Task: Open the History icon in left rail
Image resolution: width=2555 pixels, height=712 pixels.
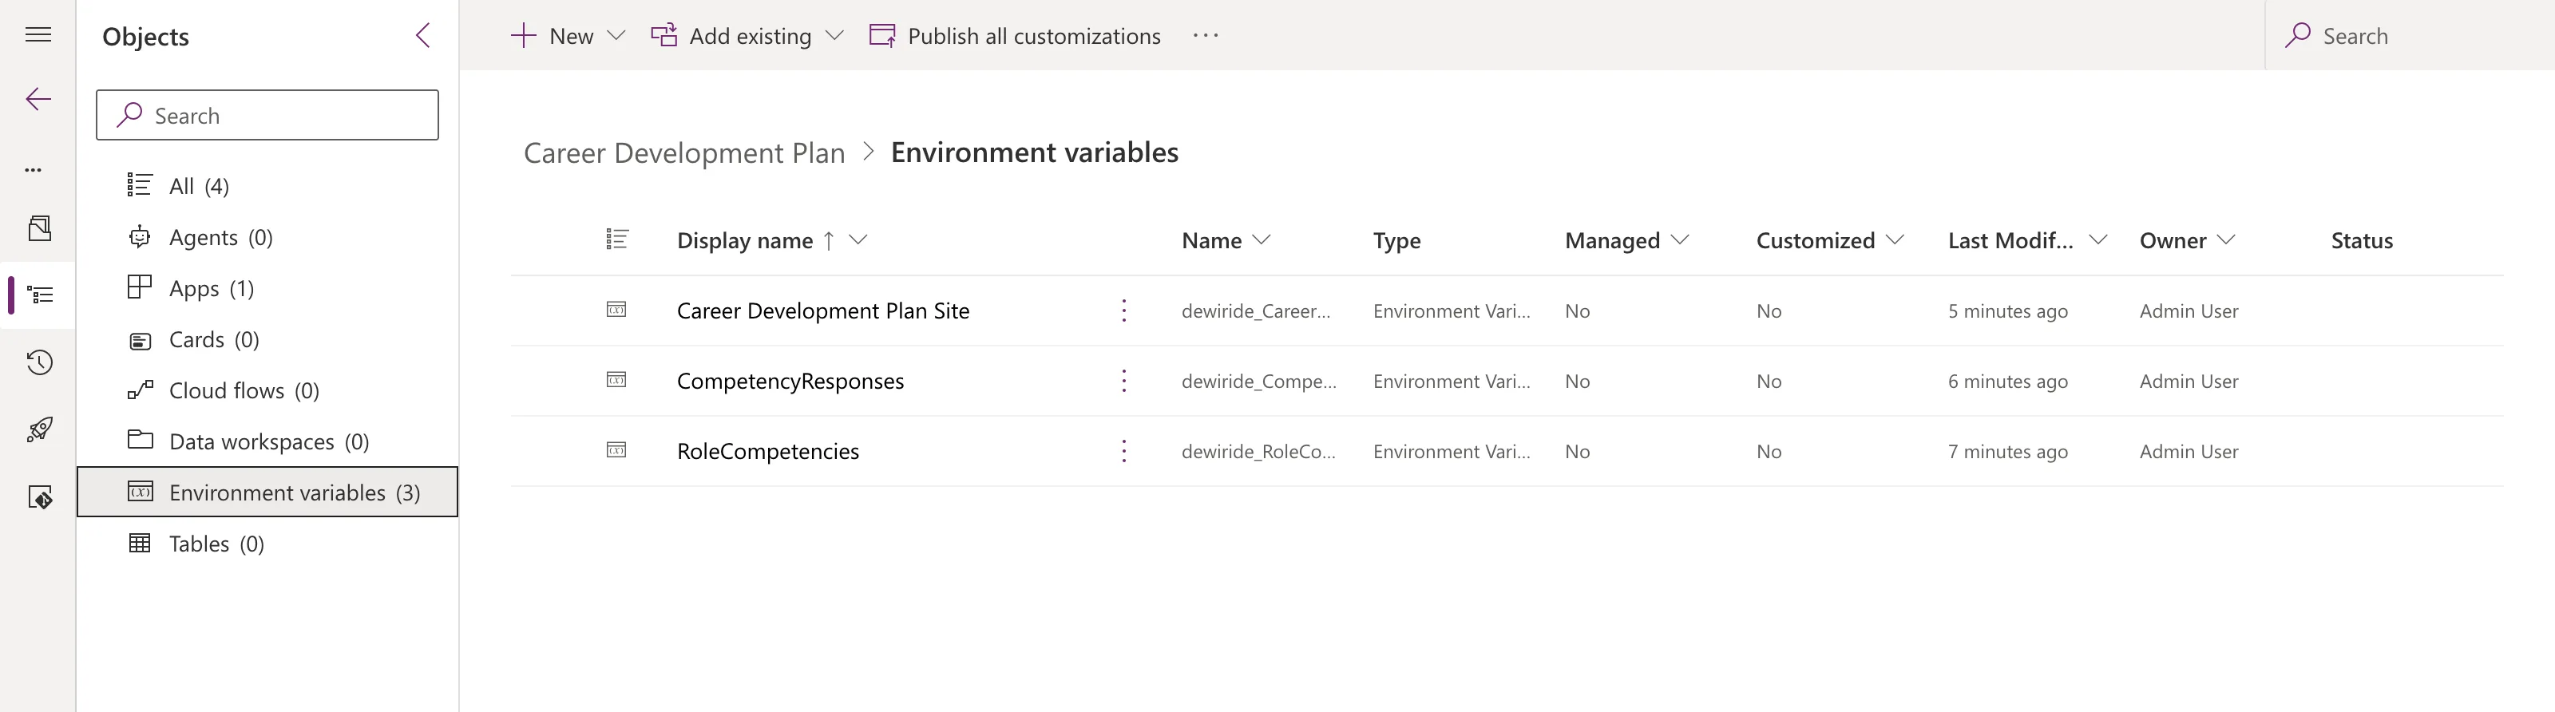Action: point(38,362)
